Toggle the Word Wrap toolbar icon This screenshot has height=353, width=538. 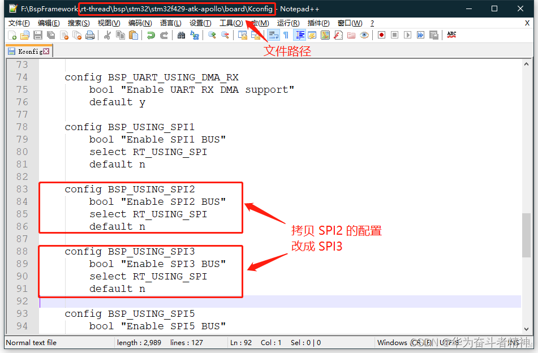tap(273, 35)
